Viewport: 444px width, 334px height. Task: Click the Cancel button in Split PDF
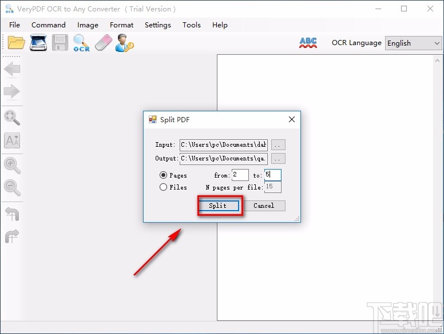tap(264, 206)
